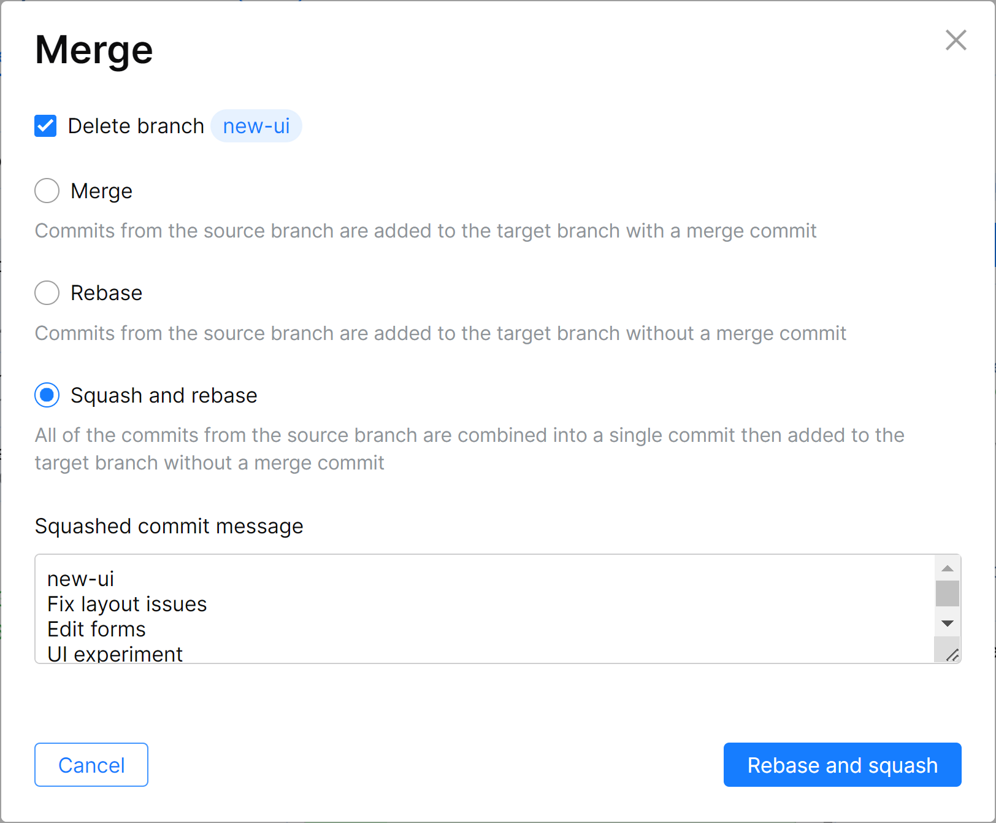Select the Rebase radio button

(x=47, y=293)
